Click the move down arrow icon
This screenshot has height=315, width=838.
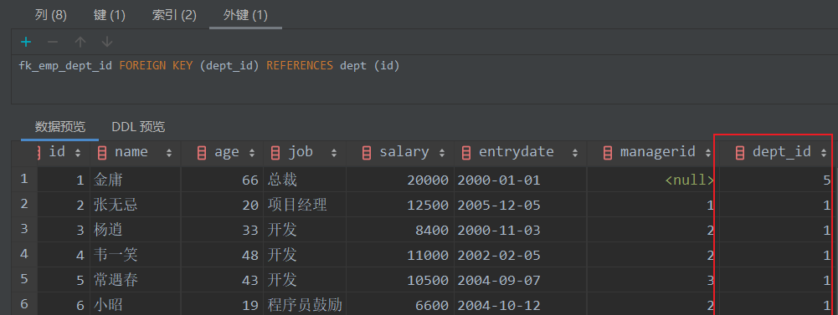point(107,42)
